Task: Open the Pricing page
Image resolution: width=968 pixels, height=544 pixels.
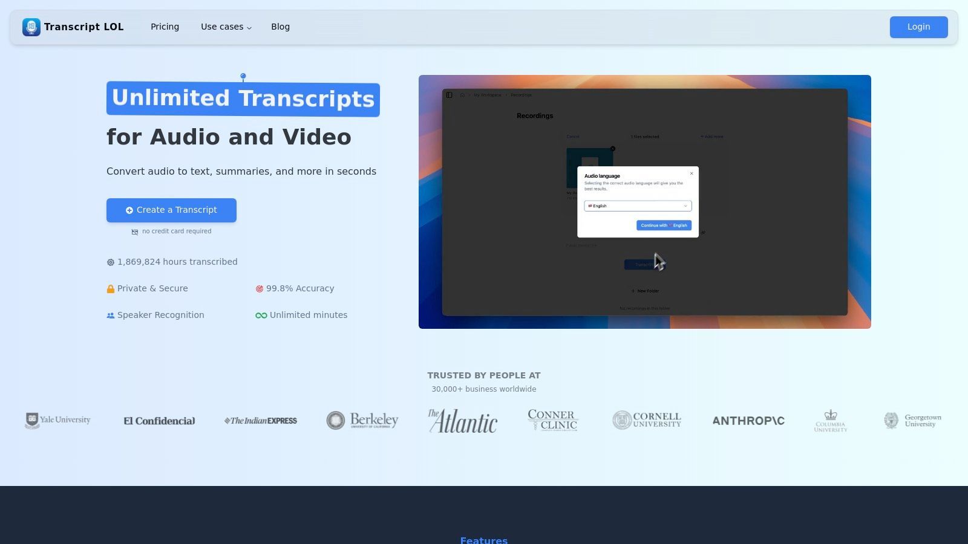Action: tap(165, 27)
